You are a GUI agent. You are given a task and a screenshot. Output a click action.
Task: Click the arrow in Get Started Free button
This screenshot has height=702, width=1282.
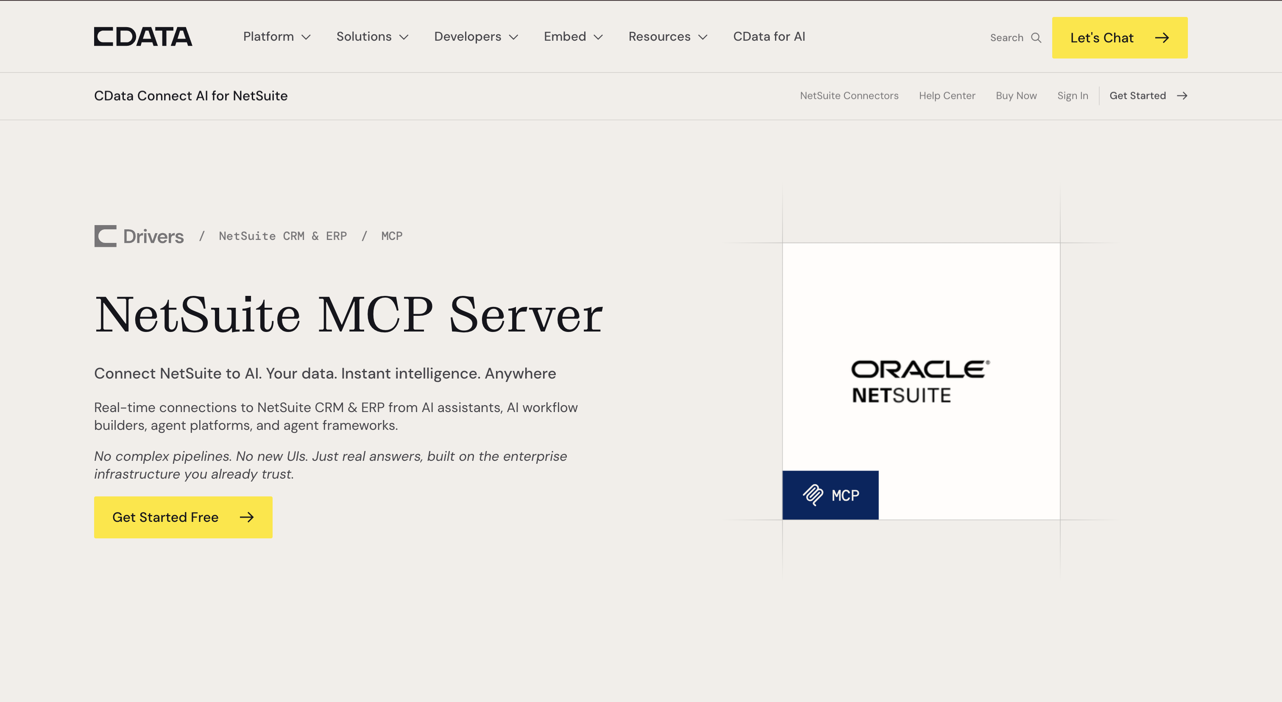tap(247, 518)
